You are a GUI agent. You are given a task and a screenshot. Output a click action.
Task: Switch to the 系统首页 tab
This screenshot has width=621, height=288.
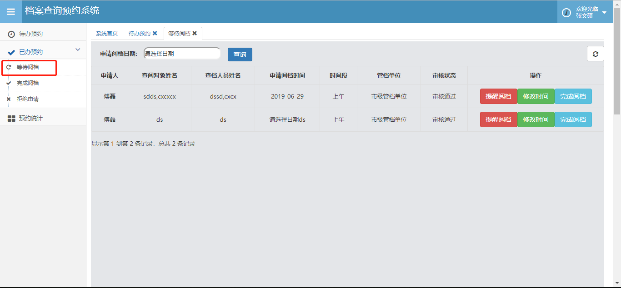107,34
